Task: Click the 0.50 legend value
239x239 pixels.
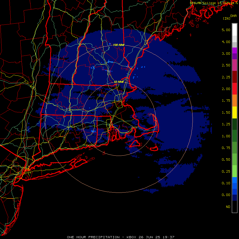Action: (226, 160)
